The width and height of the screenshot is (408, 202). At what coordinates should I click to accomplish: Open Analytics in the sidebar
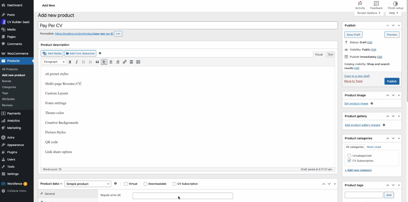(13, 121)
